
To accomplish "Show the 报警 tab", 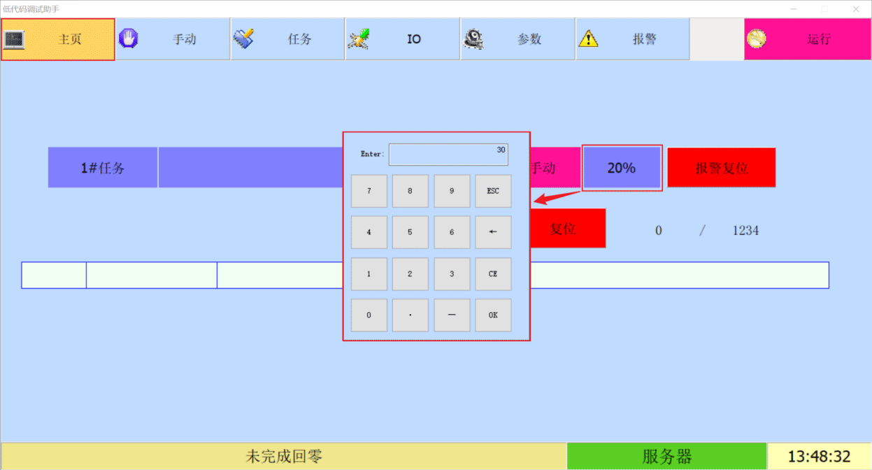I will [x=632, y=39].
